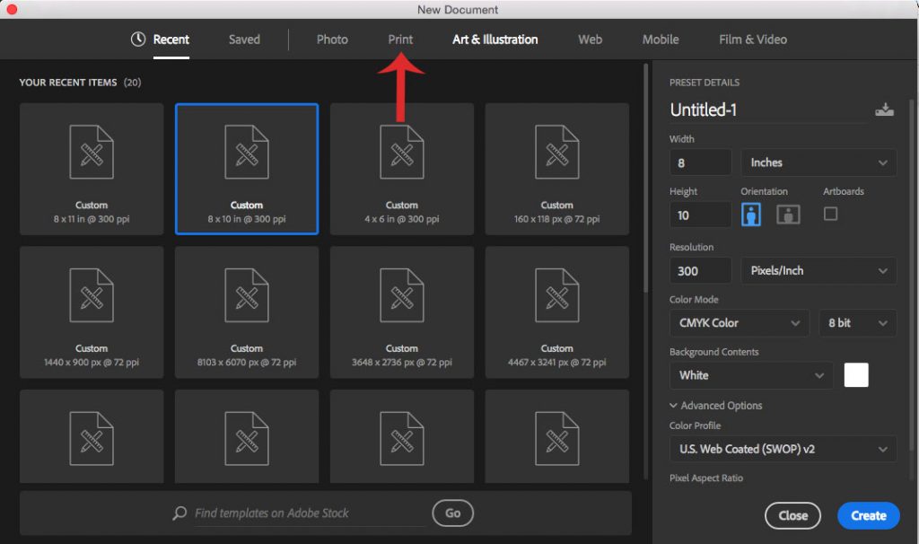Click the magnifier icon in the search bar
The height and width of the screenshot is (544, 919).
179,513
